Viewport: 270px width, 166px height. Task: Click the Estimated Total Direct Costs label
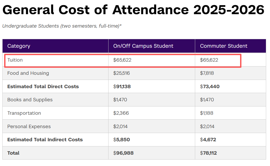[43, 87]
